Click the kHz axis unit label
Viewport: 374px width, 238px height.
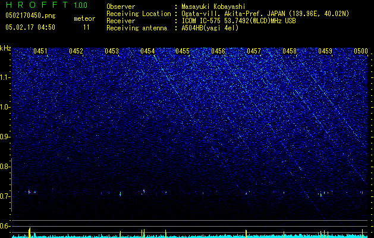[5, 48]
